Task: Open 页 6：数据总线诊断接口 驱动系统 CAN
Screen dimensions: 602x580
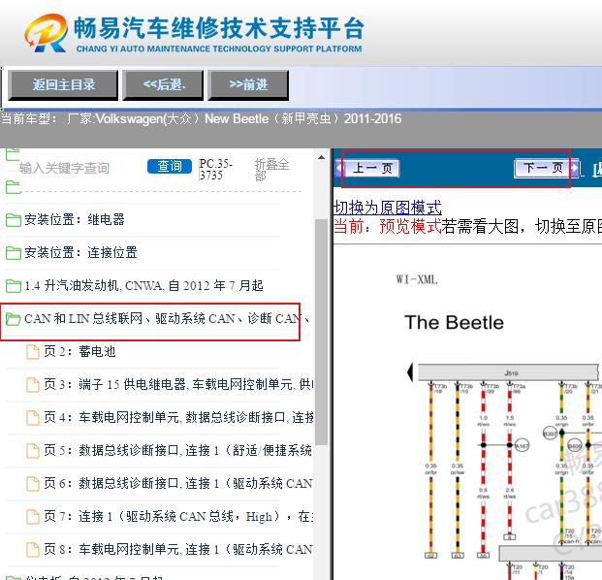Action: click(x=178, y=483)
